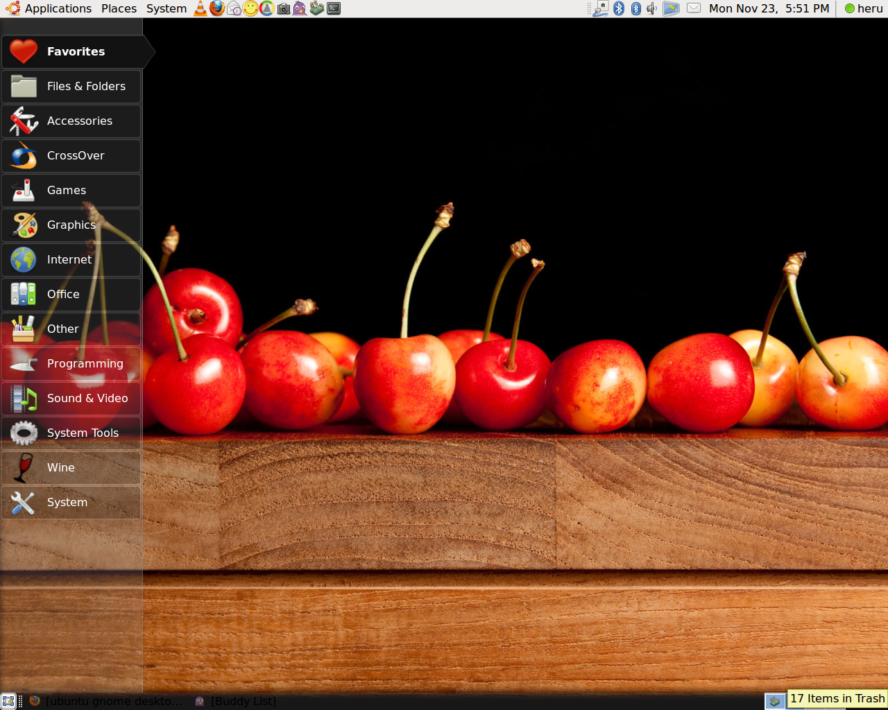Show the System Tools category
This screenshot has width=888, height=710.
pos(71,433)
